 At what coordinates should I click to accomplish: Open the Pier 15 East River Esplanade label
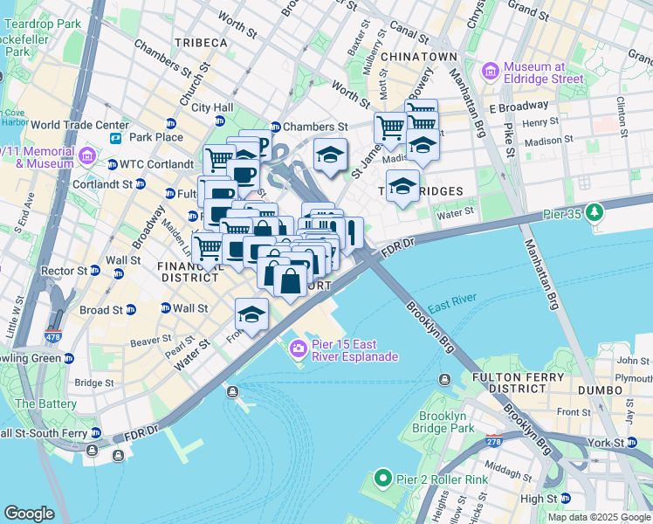[354, 351]
